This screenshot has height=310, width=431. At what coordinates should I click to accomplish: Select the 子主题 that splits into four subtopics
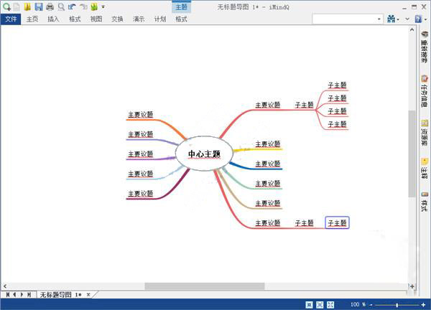coord(304,105)
